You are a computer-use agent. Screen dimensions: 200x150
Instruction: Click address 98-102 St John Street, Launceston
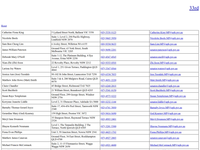click(x=74, y=74)
